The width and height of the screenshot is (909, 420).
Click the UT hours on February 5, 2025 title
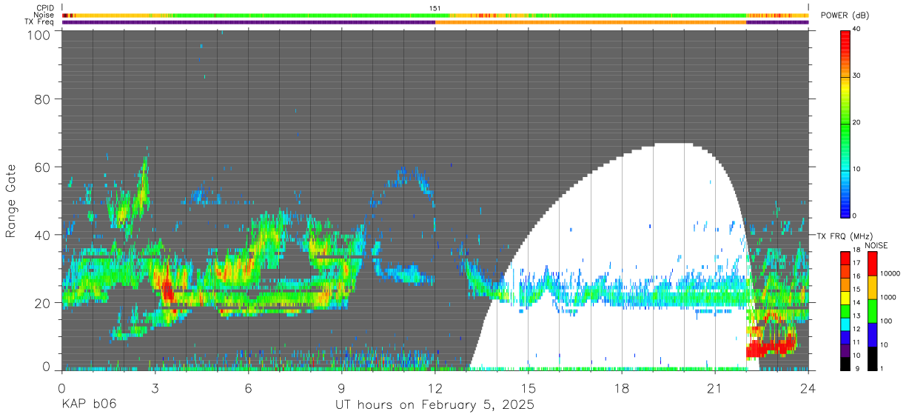pos(435,405)
